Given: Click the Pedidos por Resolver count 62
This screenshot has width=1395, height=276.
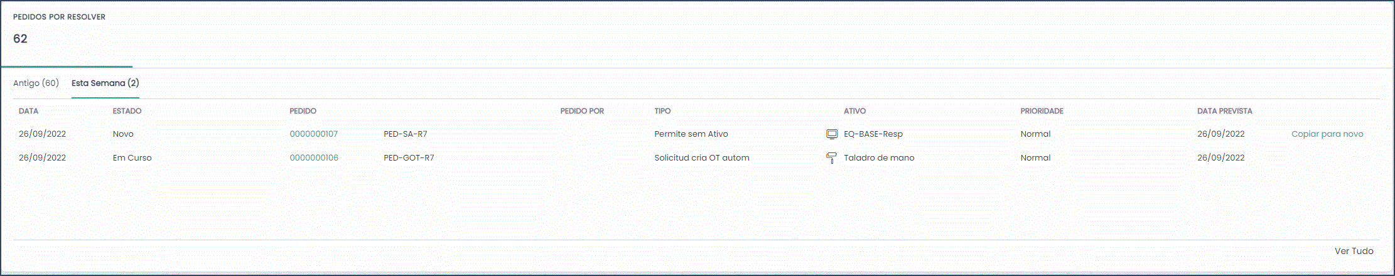Looking at the screenshot, I should coord(20,39).
